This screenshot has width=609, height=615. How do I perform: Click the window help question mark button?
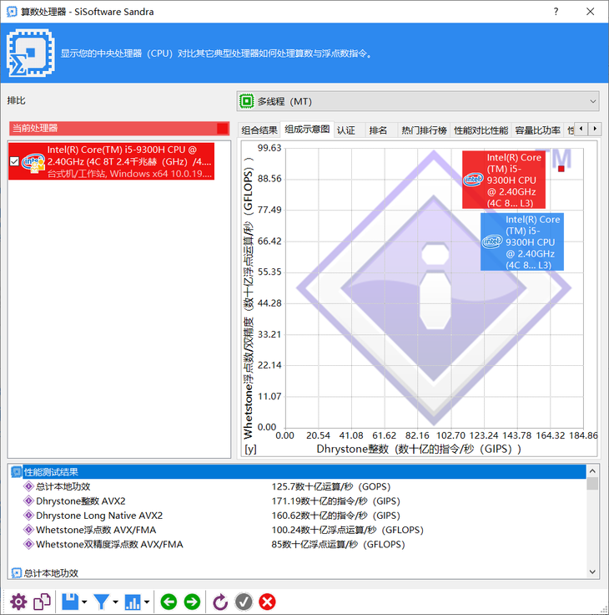pos(556,12)
